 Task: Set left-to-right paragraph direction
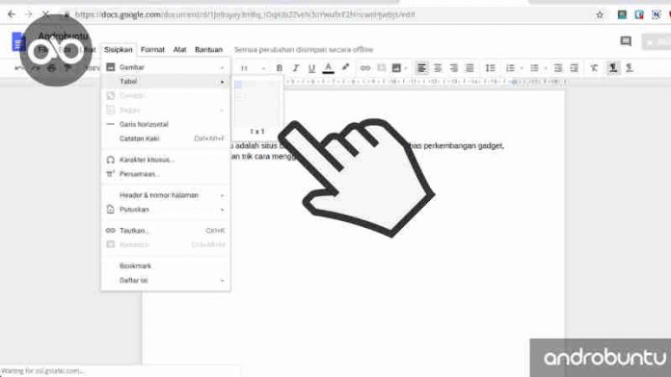pyautogui.click(x=613, y=68)
